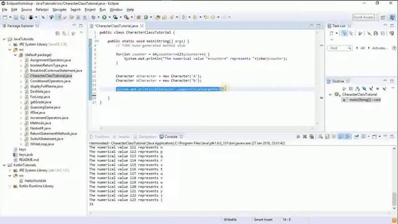This screenshot has width=398, height=224.
Task: Collapse CharacterClassTutorial in the Outline
Action: pos(330,95)
